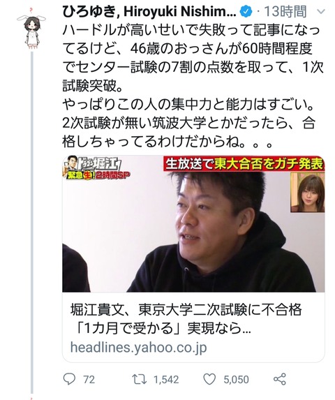This screenshot has width=335, height=400.
Task: Click the red 生放送で東大合否をガチ発表 banner
Action: 244,163
